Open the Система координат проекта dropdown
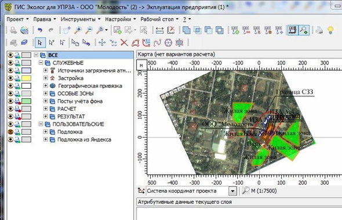This screenshot has width=342, height=220. point(232,191)
